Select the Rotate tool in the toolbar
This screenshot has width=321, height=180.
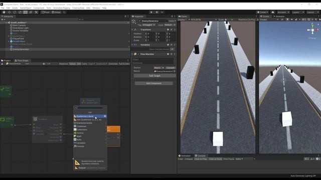(x=15, y=12)
